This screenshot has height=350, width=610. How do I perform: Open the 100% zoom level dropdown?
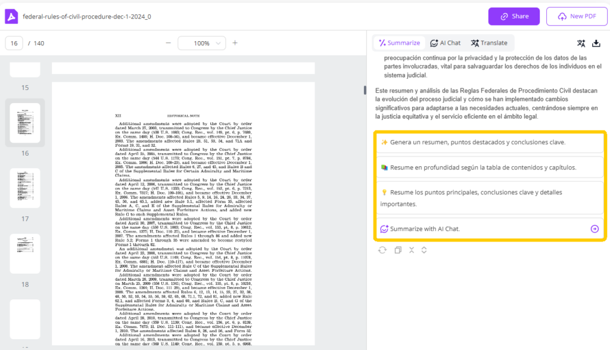(x=201, y=43)
